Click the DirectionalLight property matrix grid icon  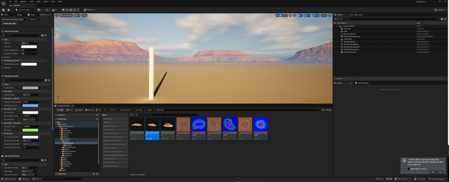click(x=43, y=35)
